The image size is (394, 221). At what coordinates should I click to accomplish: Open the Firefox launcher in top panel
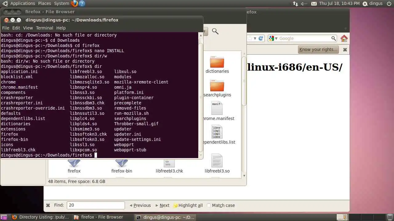click(x=74, y=4)
